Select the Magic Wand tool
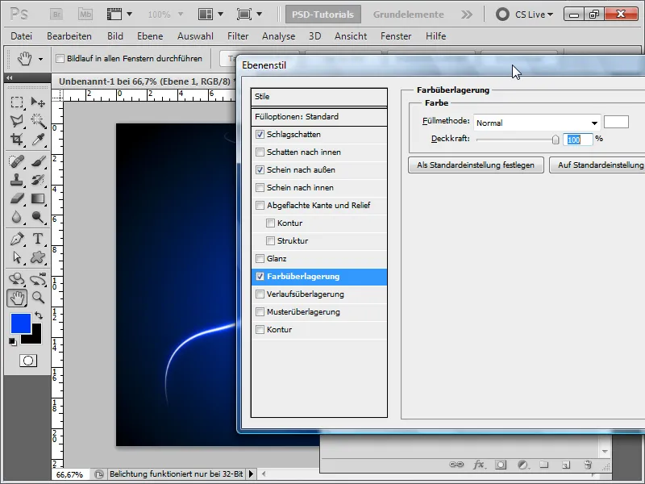The image size is (645, 484). click(x=38, y=120)
